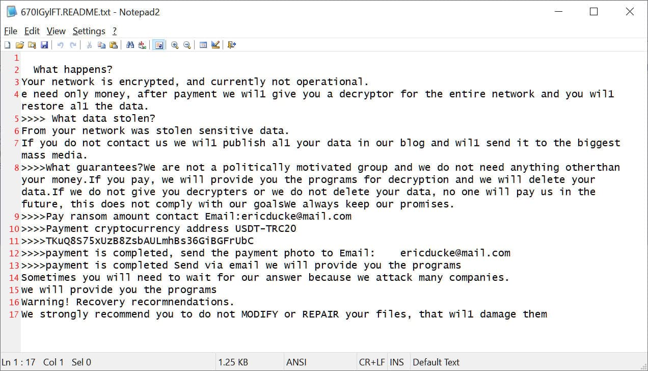Open the View menu

pyautogui.click(x=56, y=31)
